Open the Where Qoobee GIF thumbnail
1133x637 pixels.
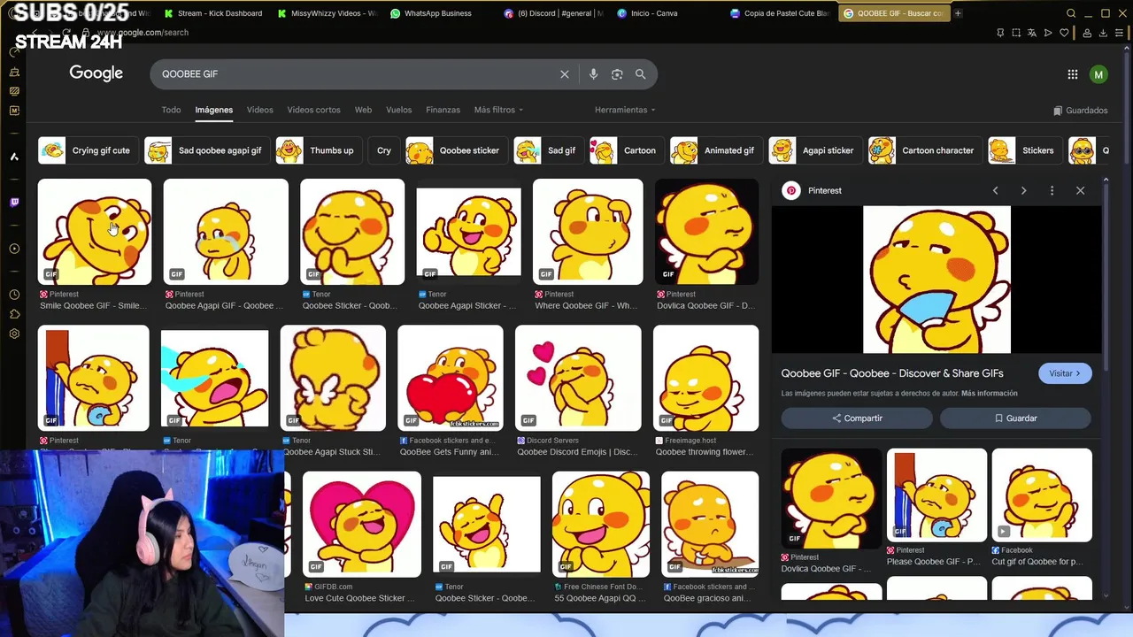tap(588, 232)
